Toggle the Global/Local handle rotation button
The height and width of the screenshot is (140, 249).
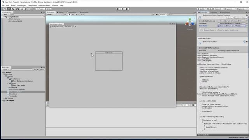click(48, 9)
